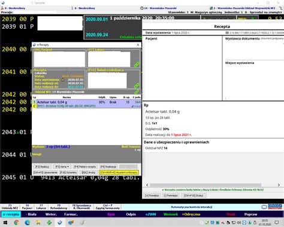
Task: Click the link icon in the Świadczeniodawca panel
Action: [x=137, y=86]
